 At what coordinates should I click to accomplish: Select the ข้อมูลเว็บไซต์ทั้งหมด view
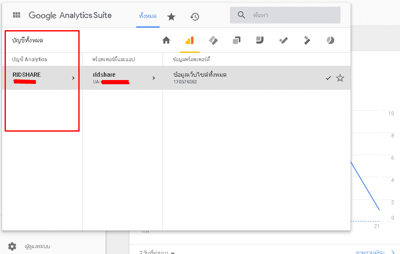point(257,78)
